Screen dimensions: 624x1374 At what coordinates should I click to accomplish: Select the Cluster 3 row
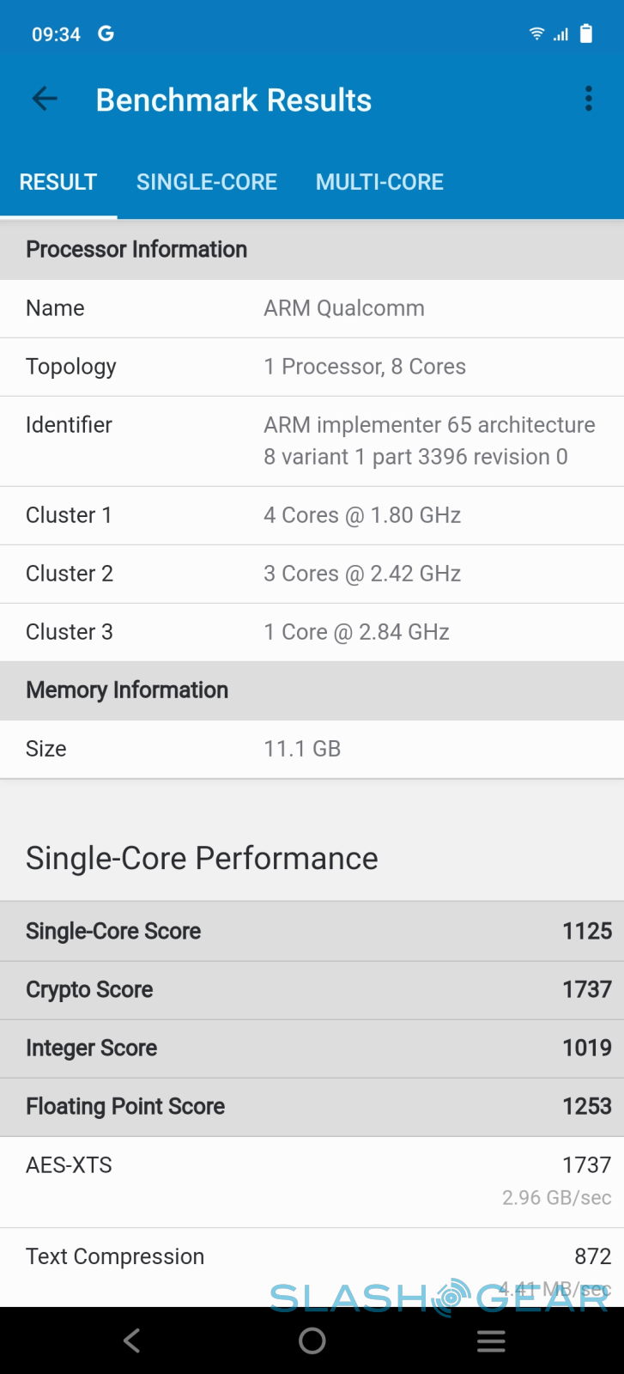pyautogui.click(x=312, y=632)
